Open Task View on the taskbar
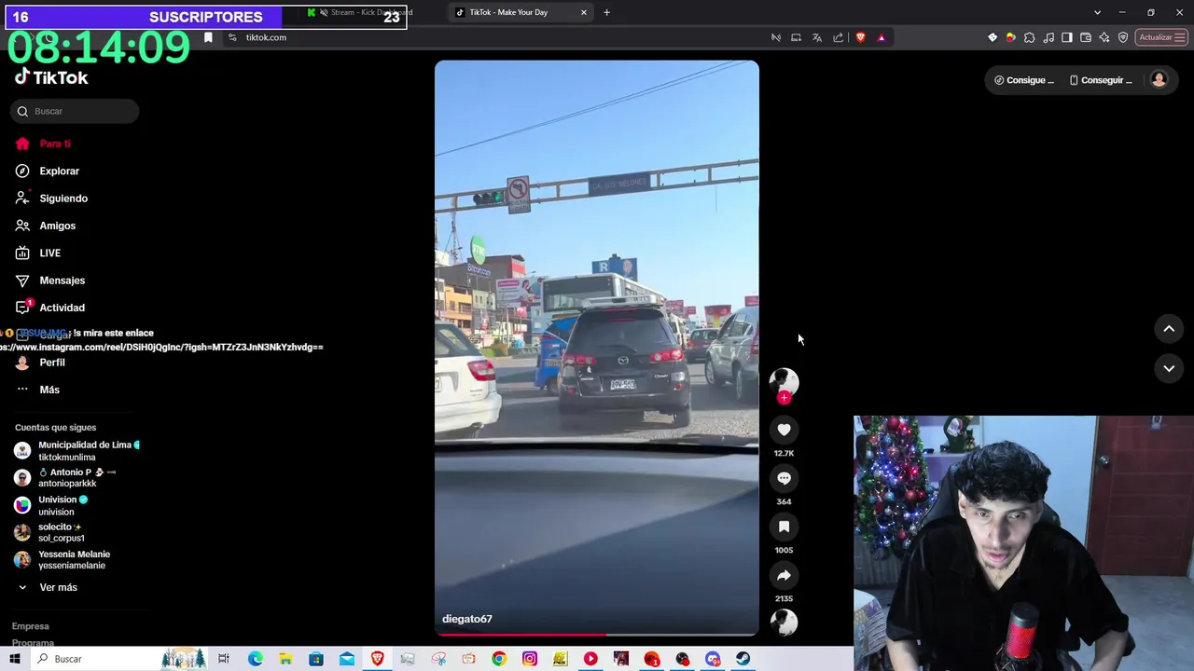Viewport: 1194px width, 671px height. coord(224,659)
